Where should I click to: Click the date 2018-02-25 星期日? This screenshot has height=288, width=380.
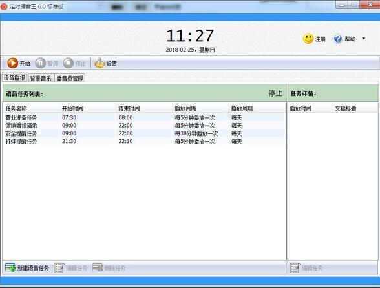[x=190, y=50]
